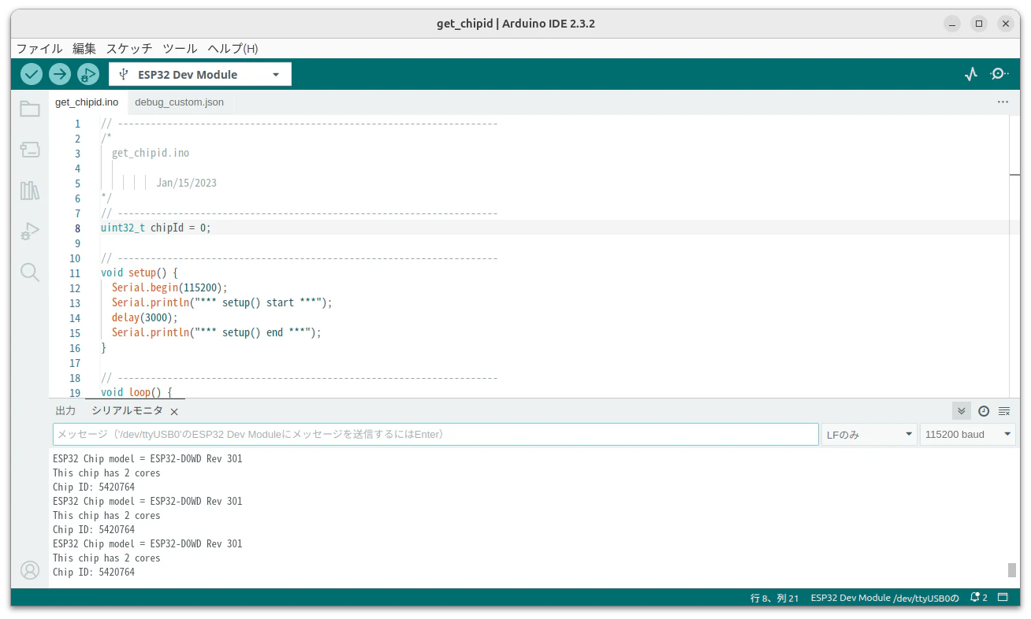Click the 行 8、列 21 status entry
The image size is (1031, 619).
(x=774, y=598)
